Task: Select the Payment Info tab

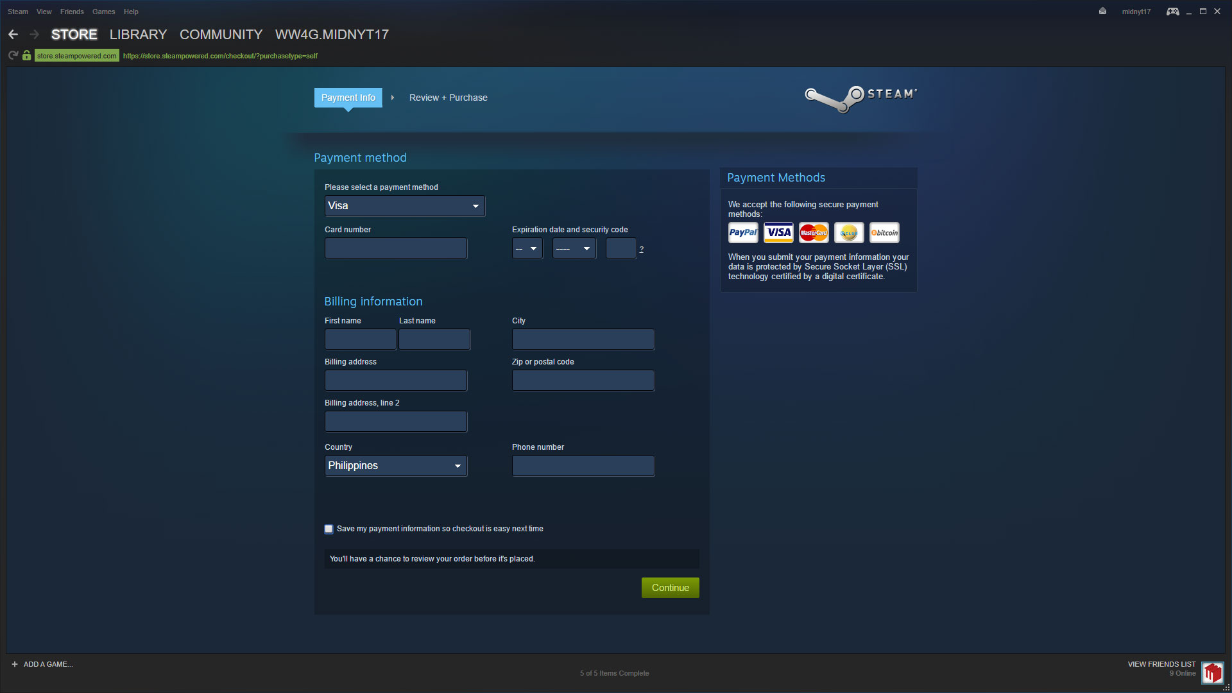Action: (348, 96)
